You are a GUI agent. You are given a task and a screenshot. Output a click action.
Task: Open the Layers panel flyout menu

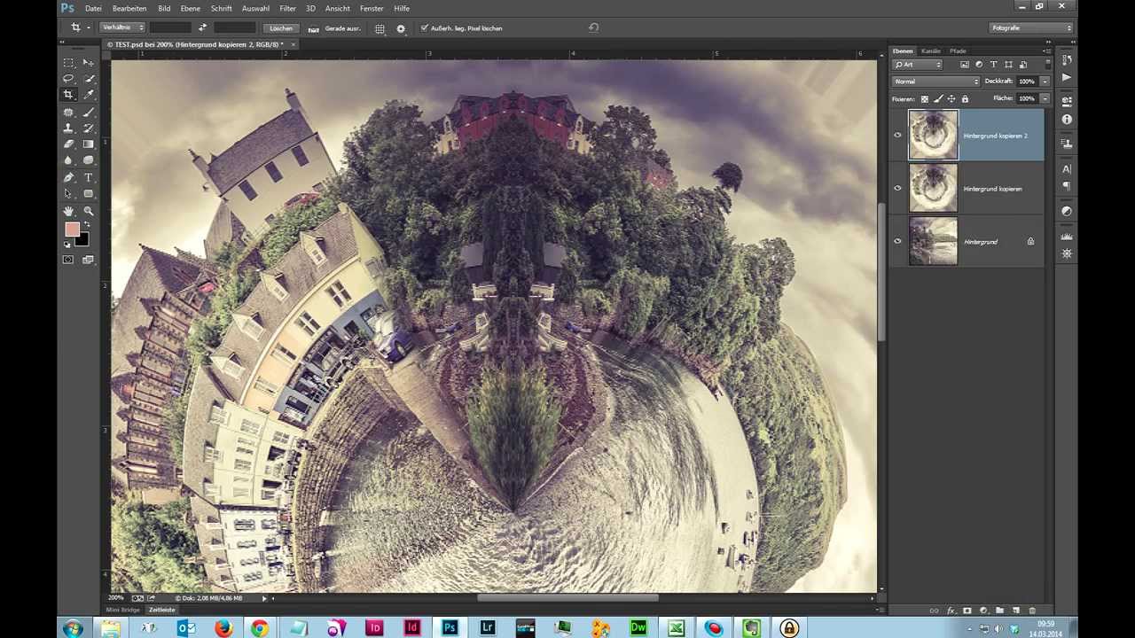[x=1047, y=51]
